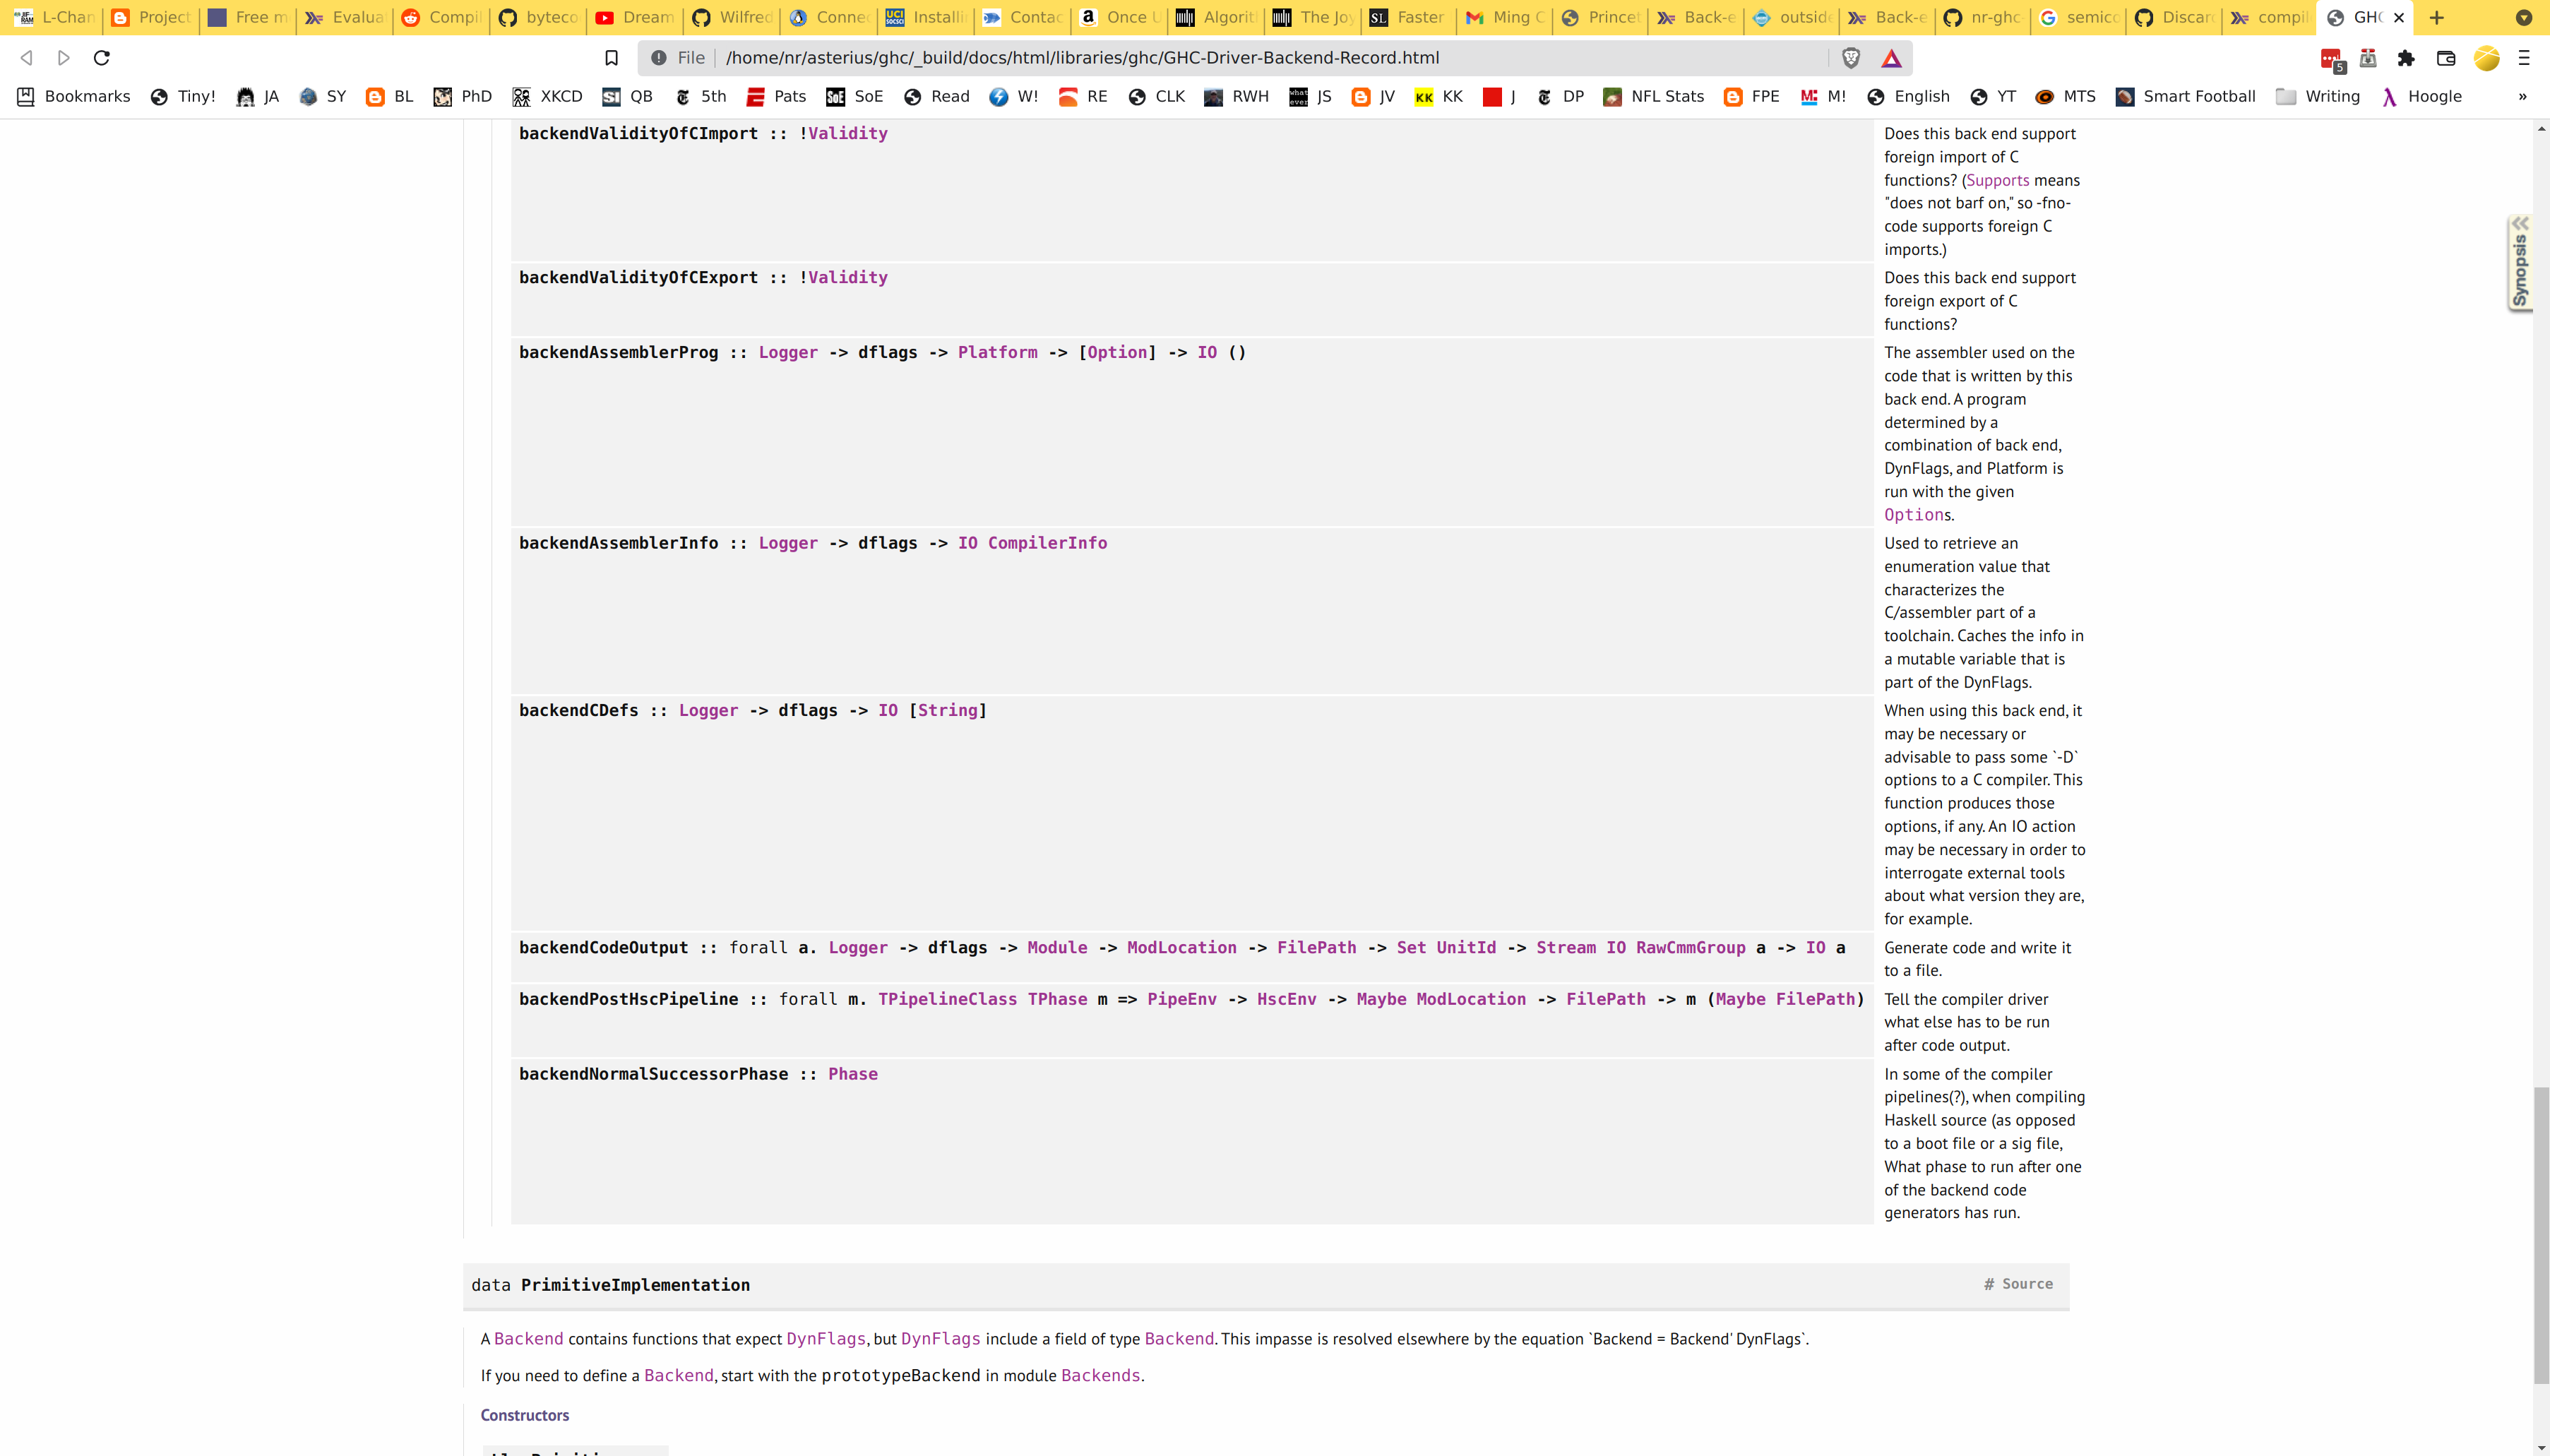Go back with the back arrow
2550x1456 pixels.
click(27, 58)
